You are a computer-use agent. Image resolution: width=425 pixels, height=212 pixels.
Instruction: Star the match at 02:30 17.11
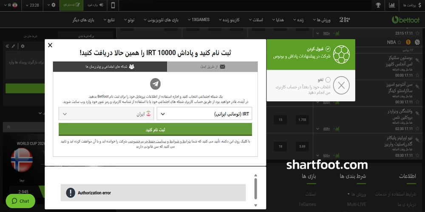417,129
